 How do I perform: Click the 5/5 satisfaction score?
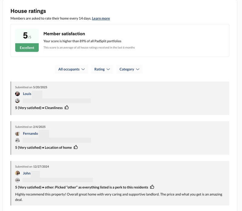click(27, 36)
